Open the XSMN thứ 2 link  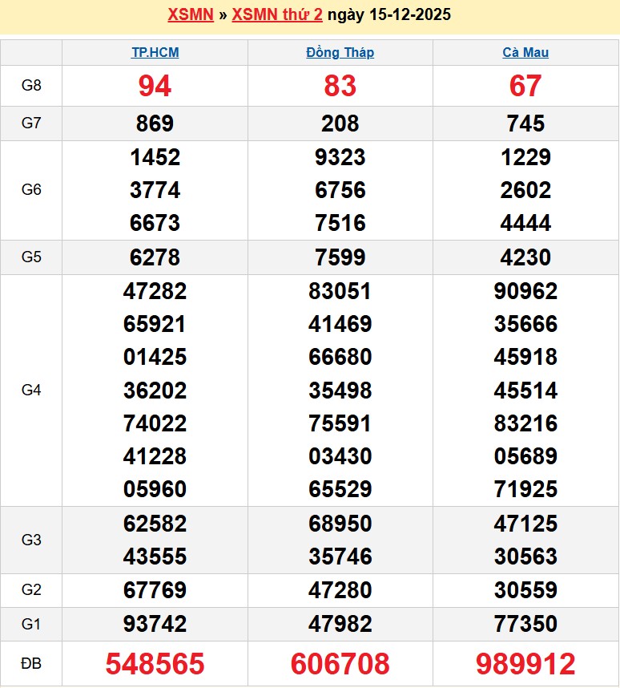pos(278,14)
